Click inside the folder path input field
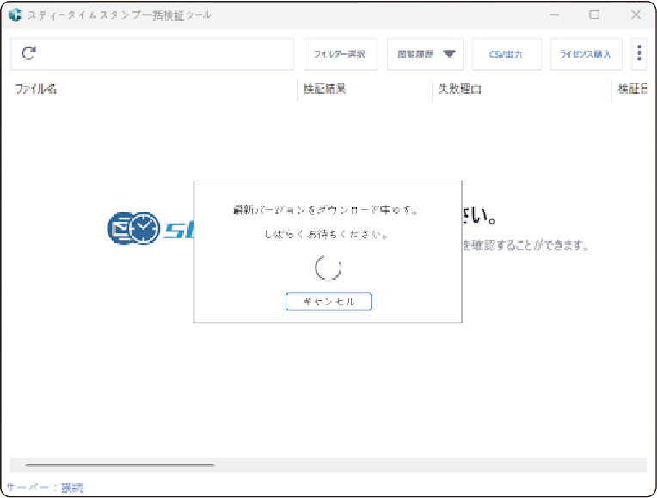This screenshot has height=498, width=657. click(163, 53)
